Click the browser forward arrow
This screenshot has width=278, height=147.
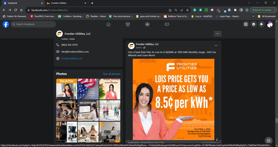point(10,10)
